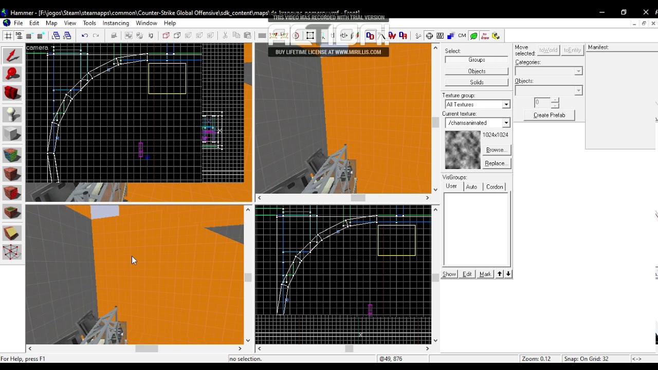This screenshot has height=370, width=658.
Task: Select the Selection arrow tool
Action: click(12, 55)
